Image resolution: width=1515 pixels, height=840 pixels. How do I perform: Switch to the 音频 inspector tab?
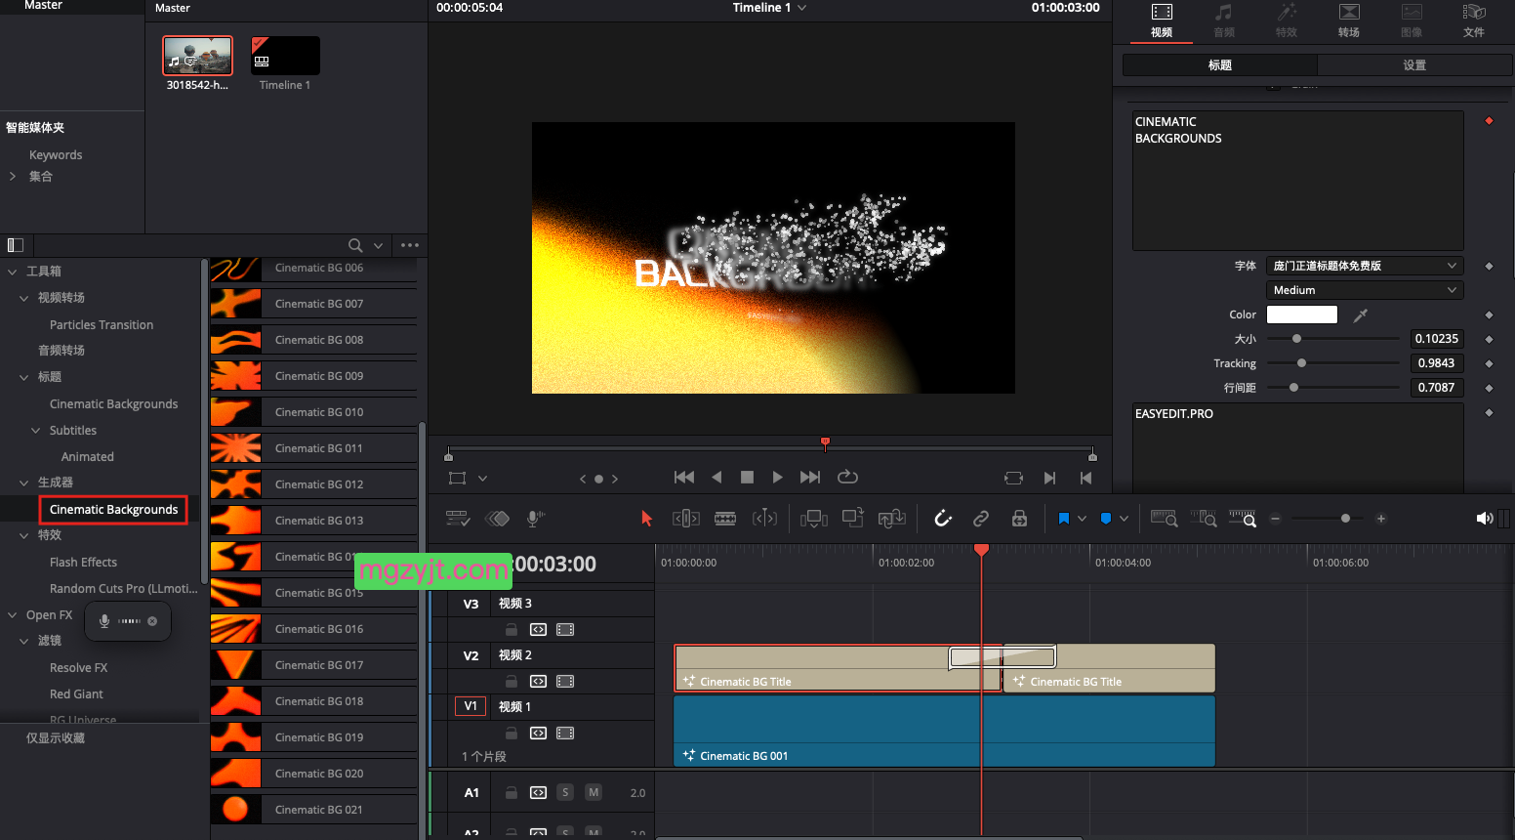point(1224,21)
